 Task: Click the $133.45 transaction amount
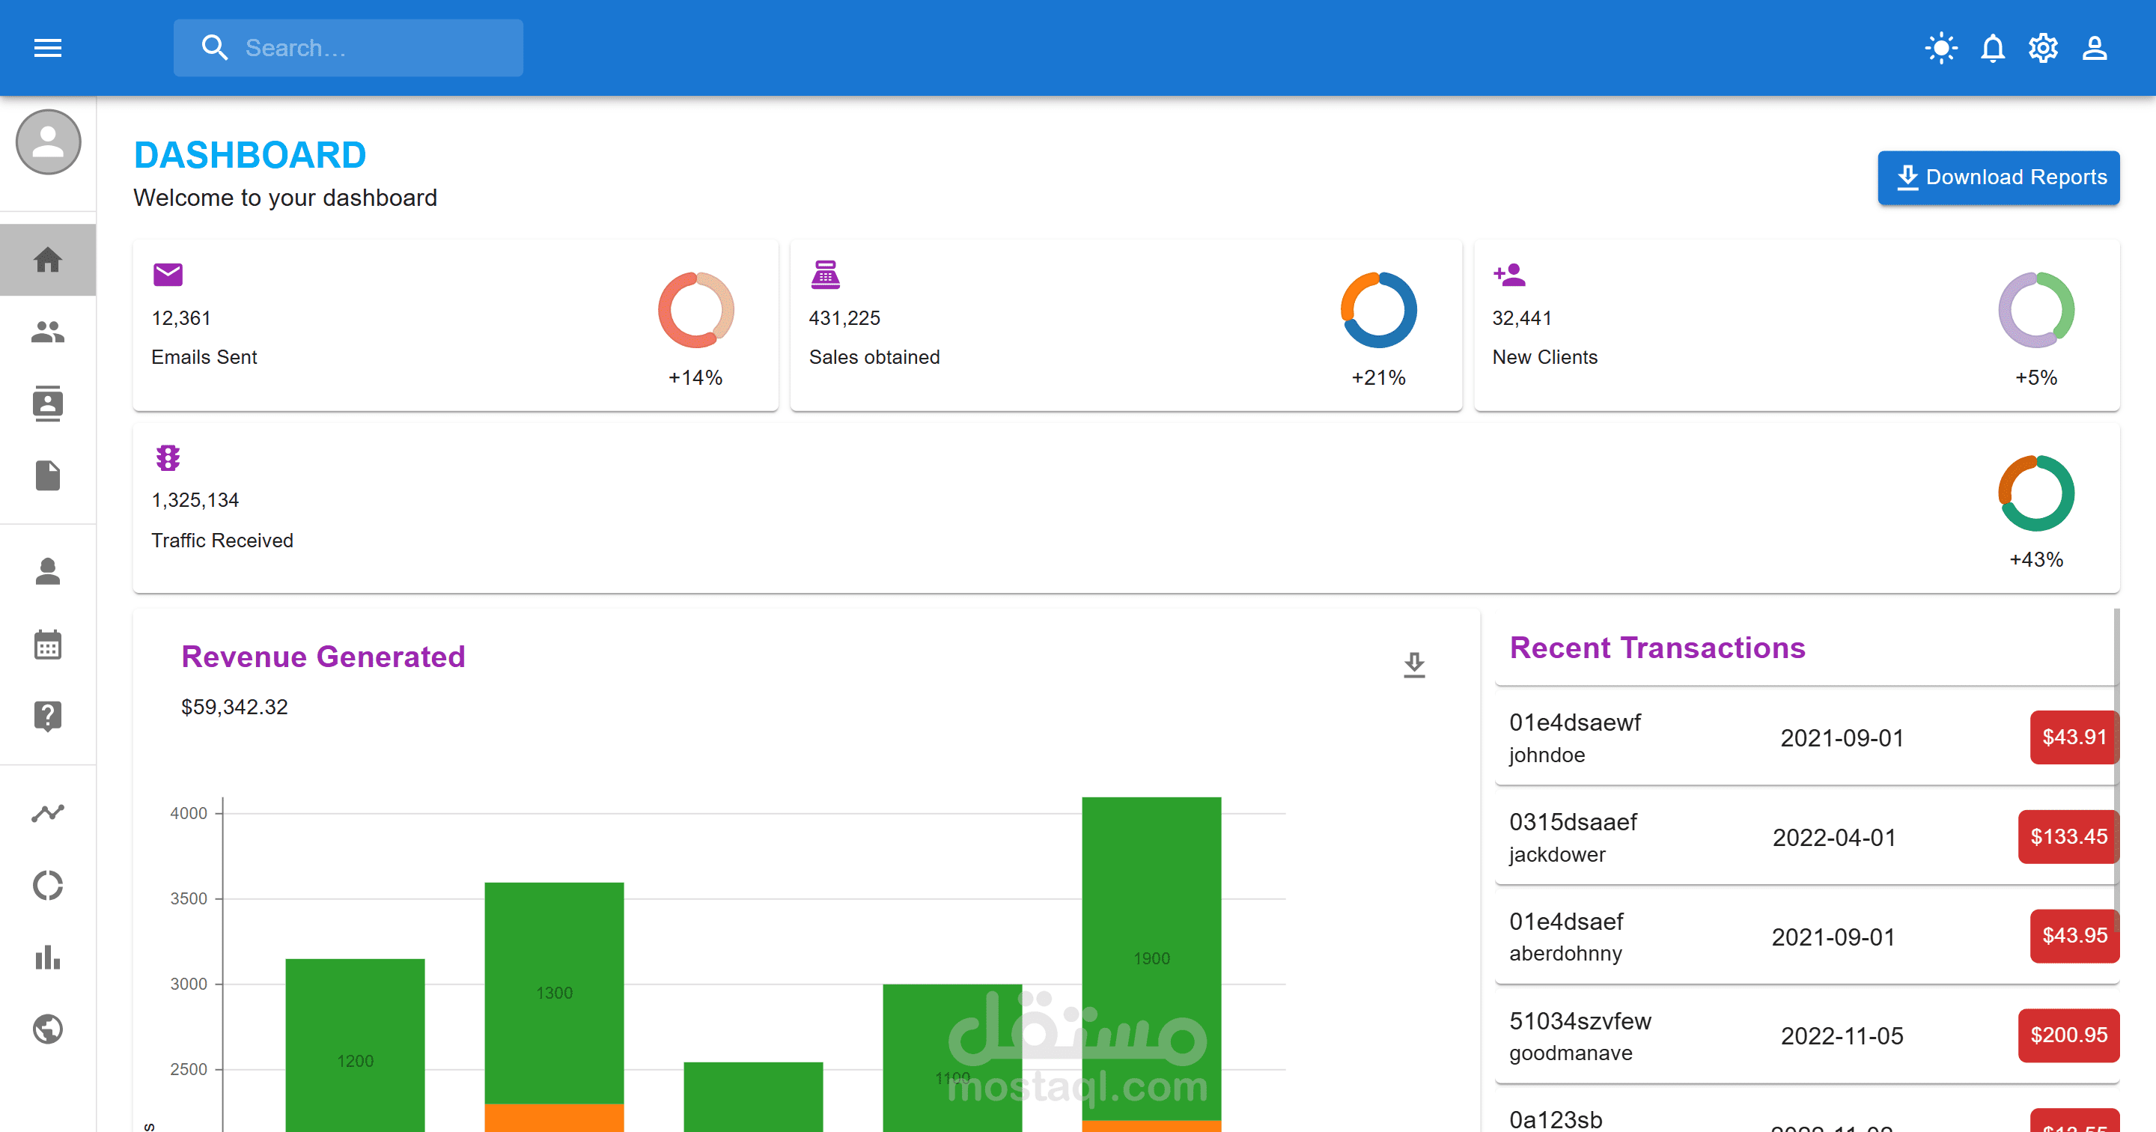coord(2068,836)
